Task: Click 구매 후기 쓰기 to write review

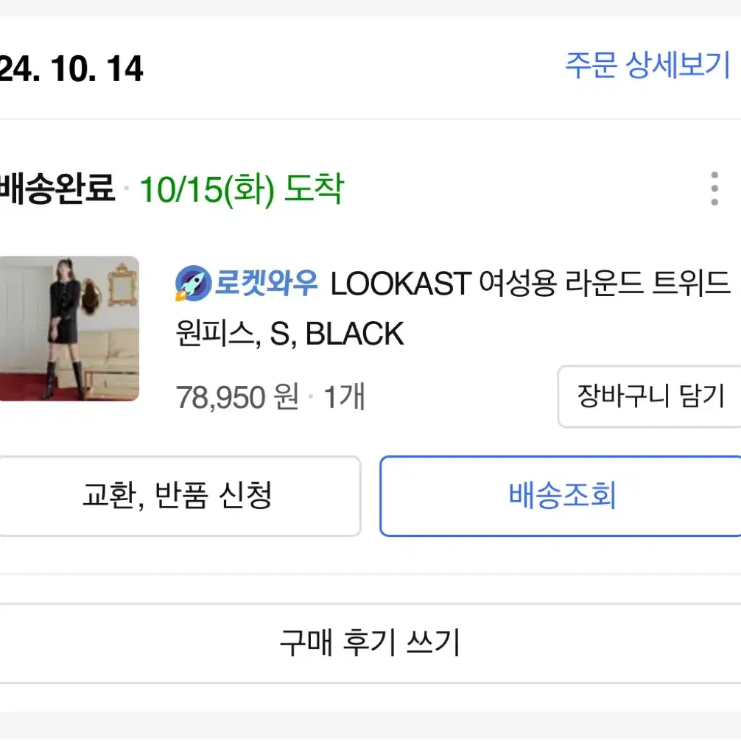Action: [x=370, y=643]
